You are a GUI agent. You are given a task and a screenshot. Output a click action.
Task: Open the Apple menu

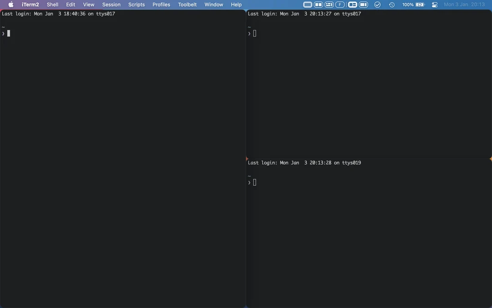pos(10,4)
